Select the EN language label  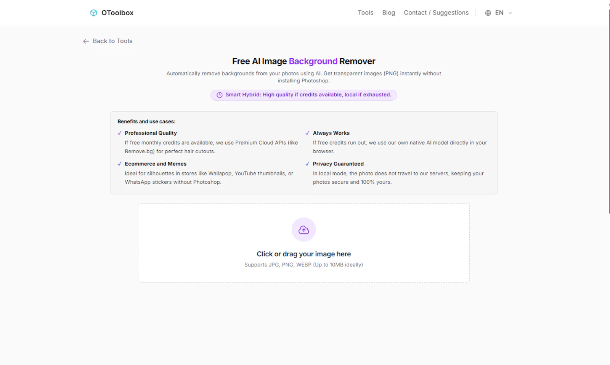click(x=499, y=13)
